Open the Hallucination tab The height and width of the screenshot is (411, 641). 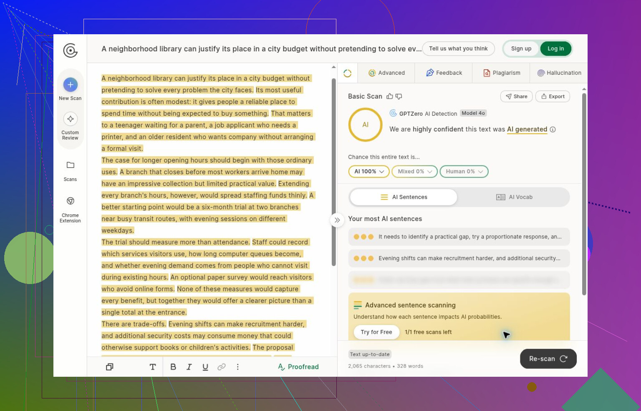pyautogui.click(x=559, y=73)
